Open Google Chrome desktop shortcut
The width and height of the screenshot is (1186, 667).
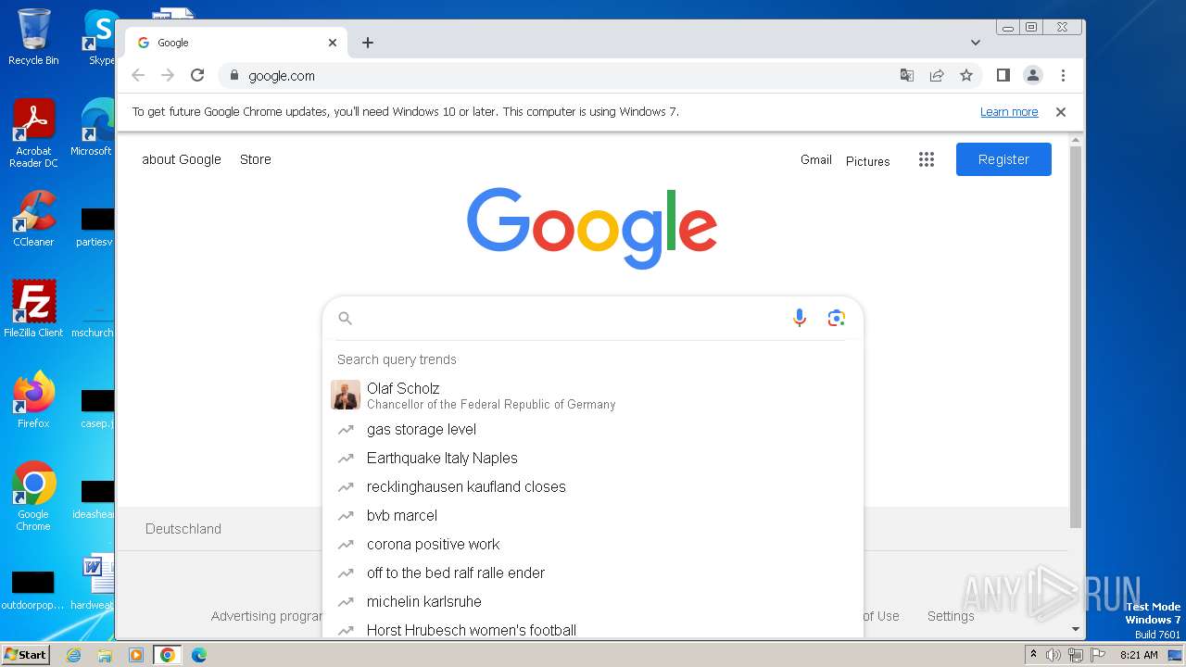click(x=33, y=497)
